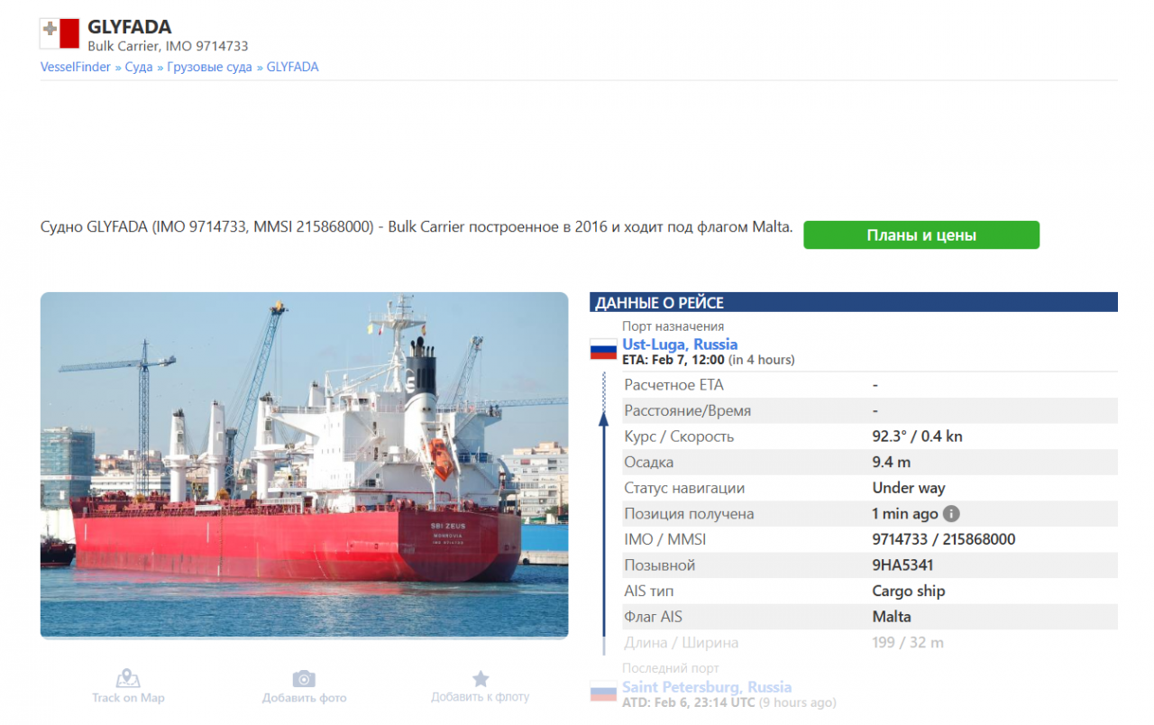Click the Russian flag beside Saint Petersburg
The image size is (1154, 725).
pos(603,692)
